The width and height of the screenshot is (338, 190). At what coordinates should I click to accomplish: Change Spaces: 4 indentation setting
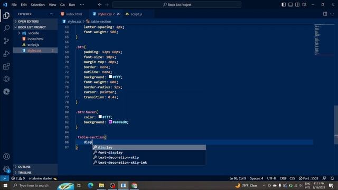(x=256, y=178)
